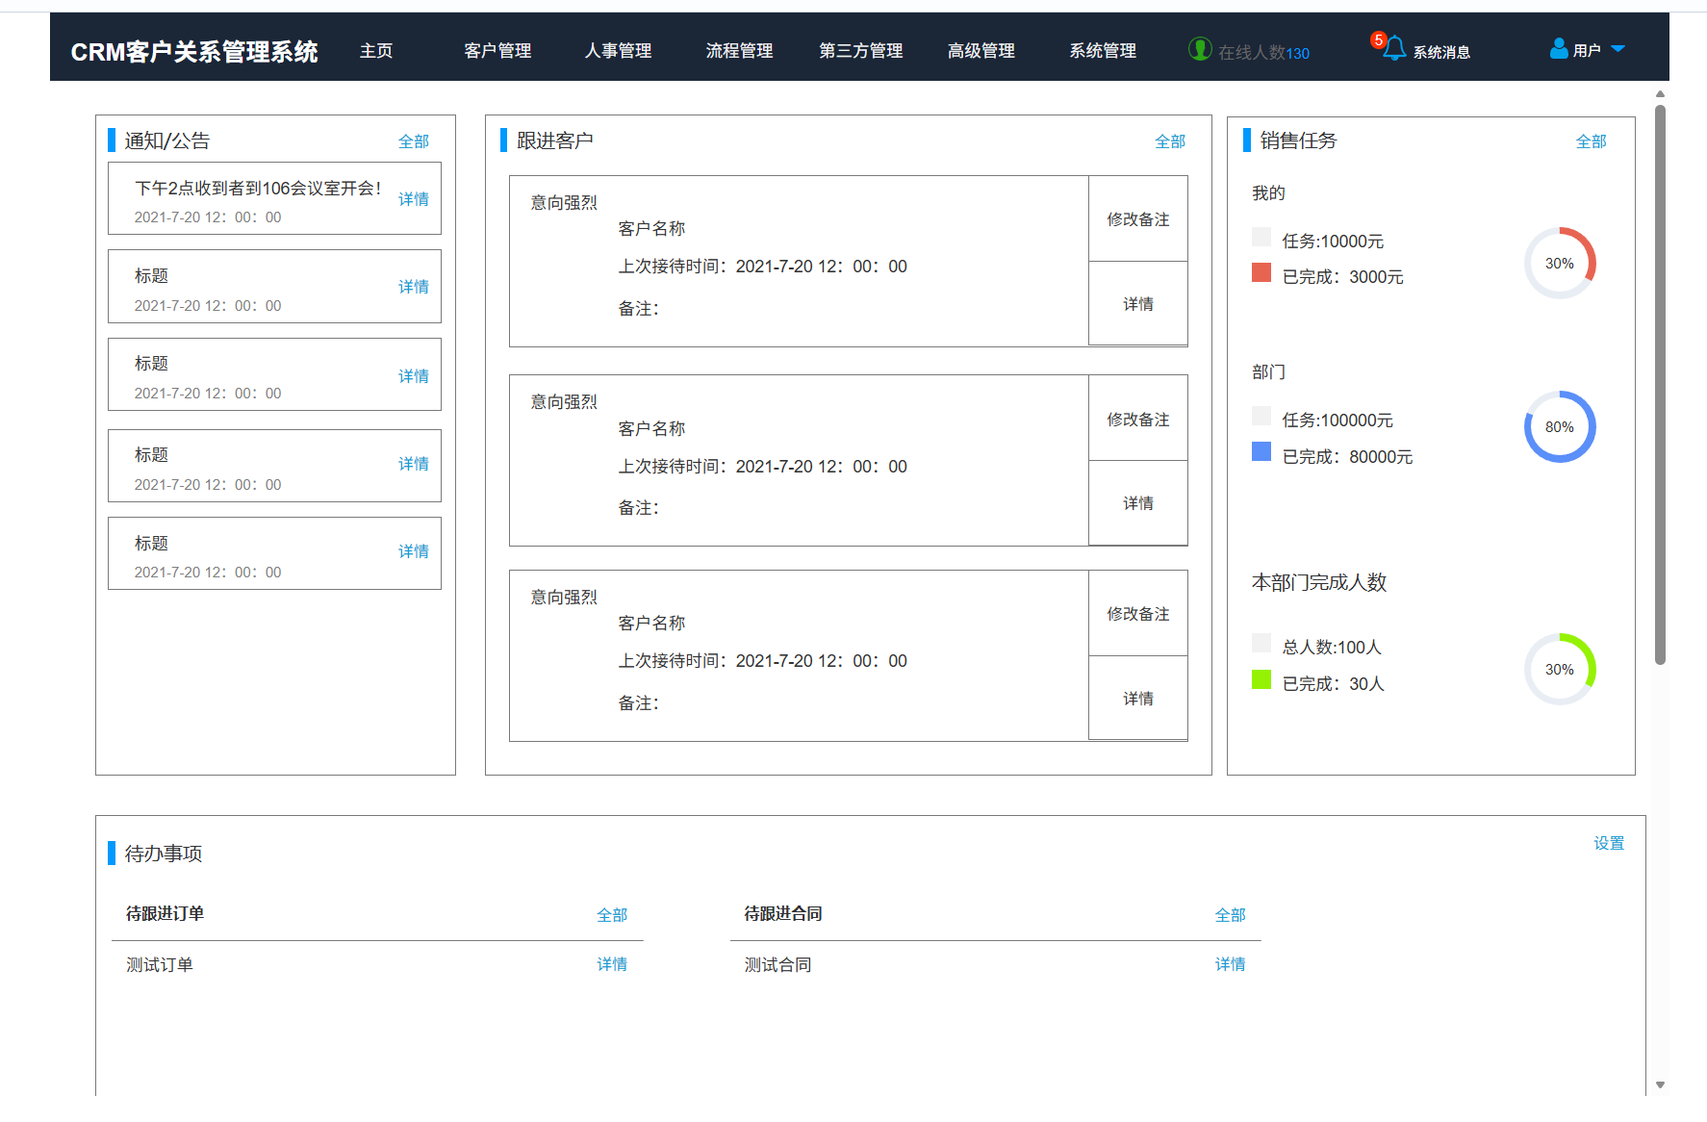Click 详情 next to 测试合同
This screenshot has width=1707, height=1122.
(x=1230, y=964)
